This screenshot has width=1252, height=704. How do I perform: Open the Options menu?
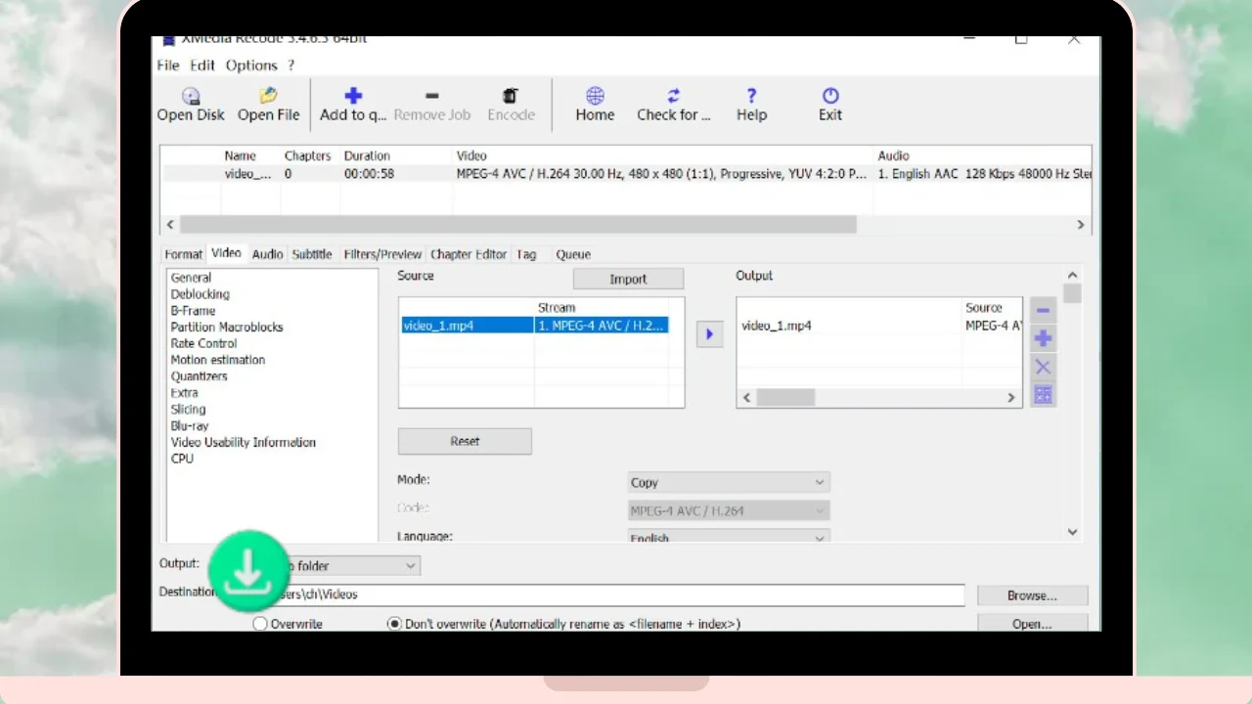click(251, 66)
